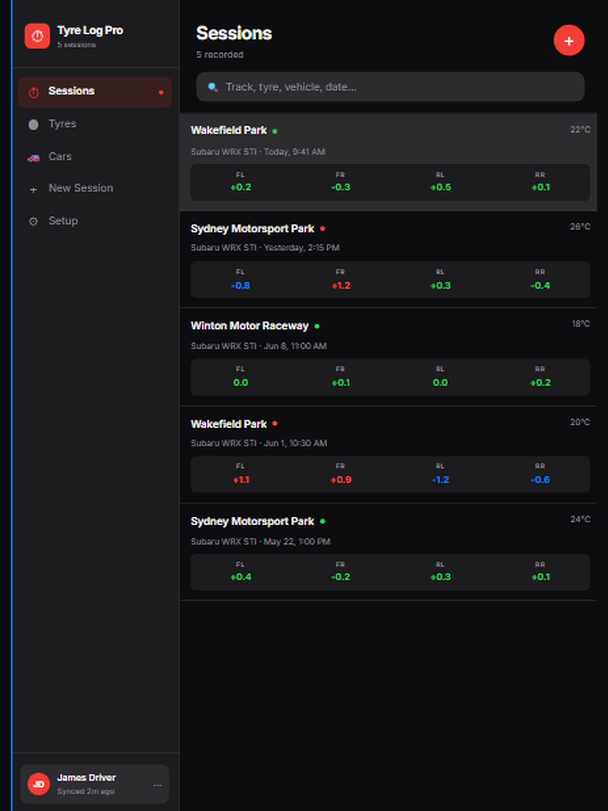Click the red FR +1.2 value
The image size is (608, 811).
341,286
